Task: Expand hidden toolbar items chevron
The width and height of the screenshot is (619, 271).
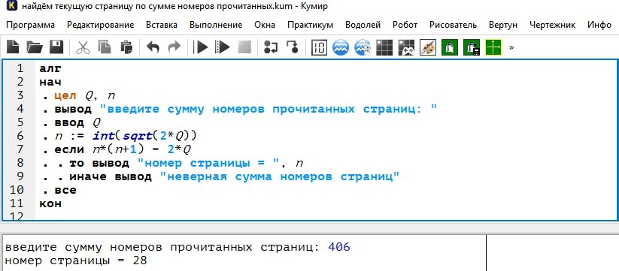Action: coord(511,47)
